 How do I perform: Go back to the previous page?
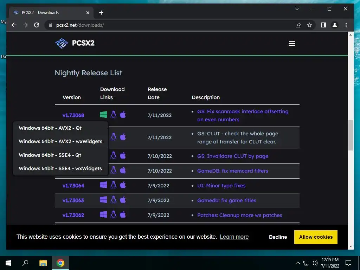click(14, 25)
